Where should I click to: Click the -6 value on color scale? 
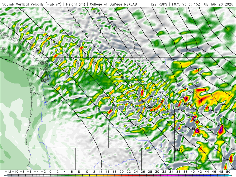(29, 172)
